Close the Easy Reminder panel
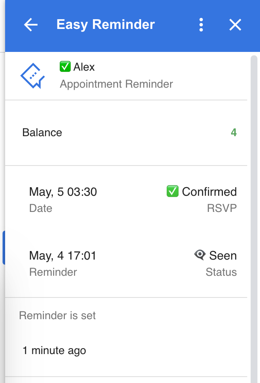The width and height of the screenshot is (260, 383). click(235, 25)
